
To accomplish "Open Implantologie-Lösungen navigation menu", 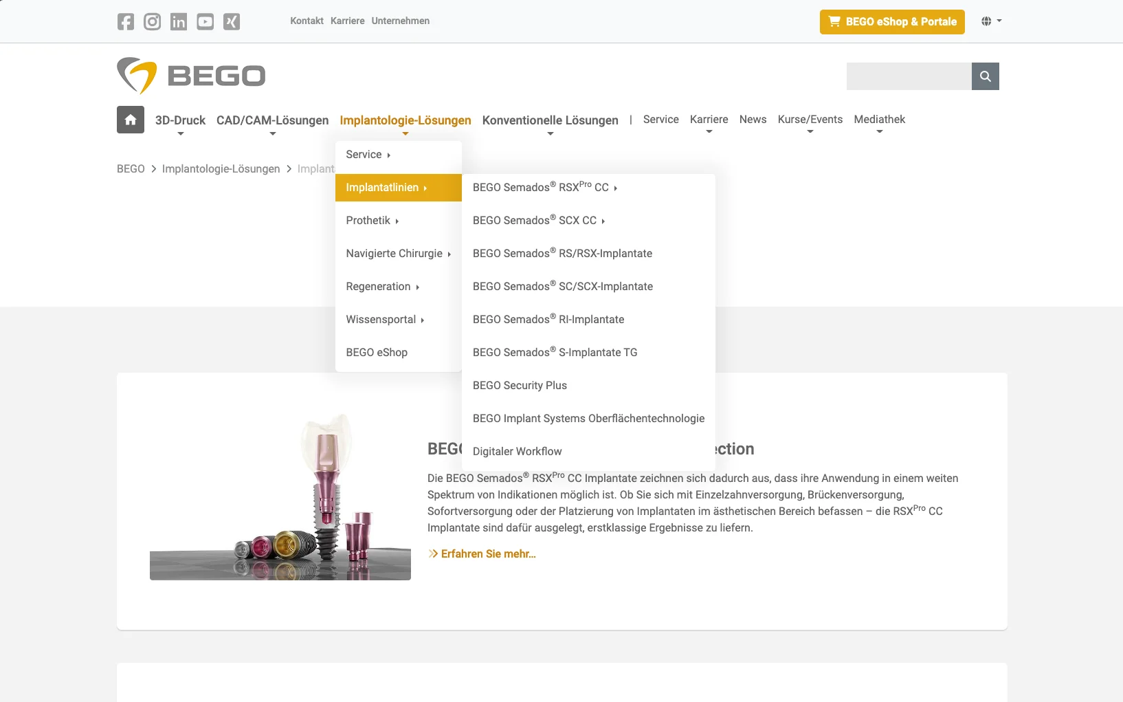I will [405, 120].
